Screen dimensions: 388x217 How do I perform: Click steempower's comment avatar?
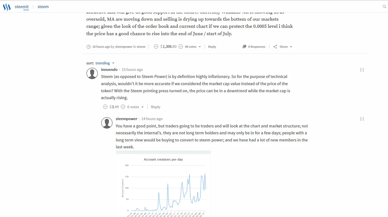[x=107, y=123]
